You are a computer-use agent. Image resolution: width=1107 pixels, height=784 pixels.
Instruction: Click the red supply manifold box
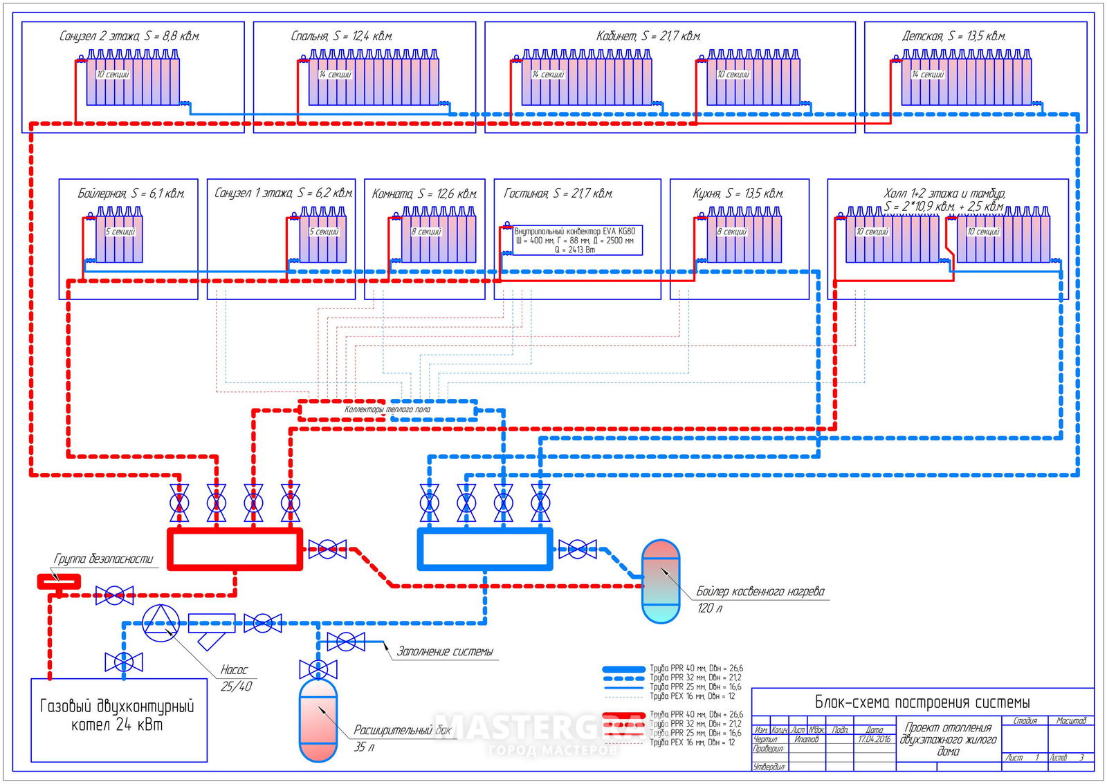point(235,549)
